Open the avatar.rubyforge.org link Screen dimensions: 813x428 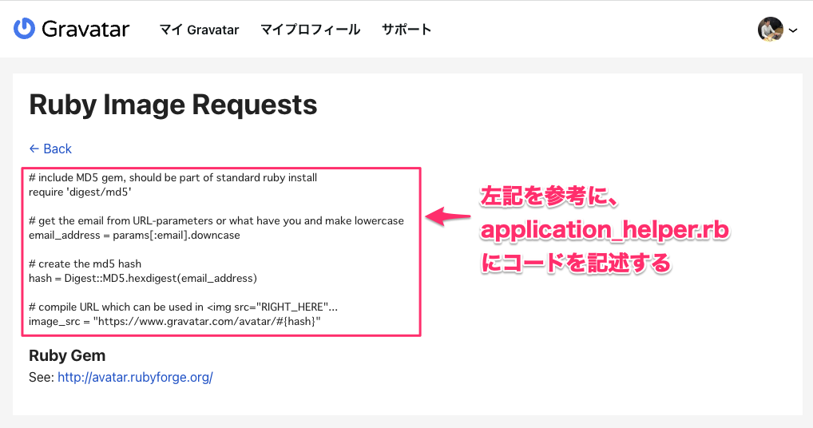point(135,377)
